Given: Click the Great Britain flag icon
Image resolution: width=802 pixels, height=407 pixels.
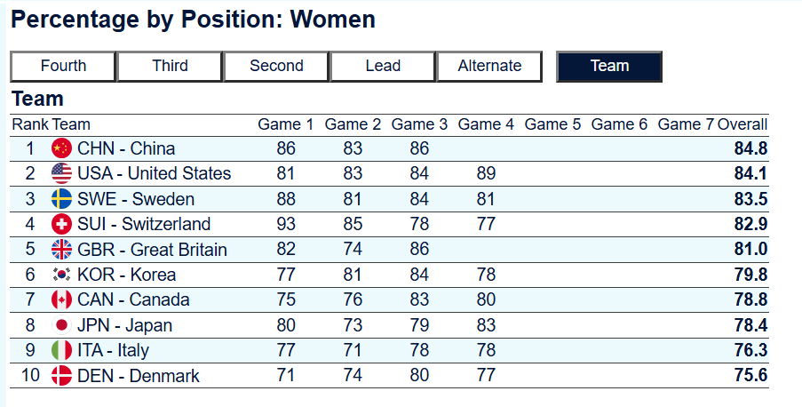Looking at the screenshot, I should pos(61,250).
